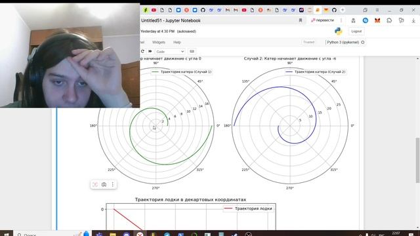Click the scrollbar up arrow at the top right
The image size is (420, 236).
(x=417, y=58)
